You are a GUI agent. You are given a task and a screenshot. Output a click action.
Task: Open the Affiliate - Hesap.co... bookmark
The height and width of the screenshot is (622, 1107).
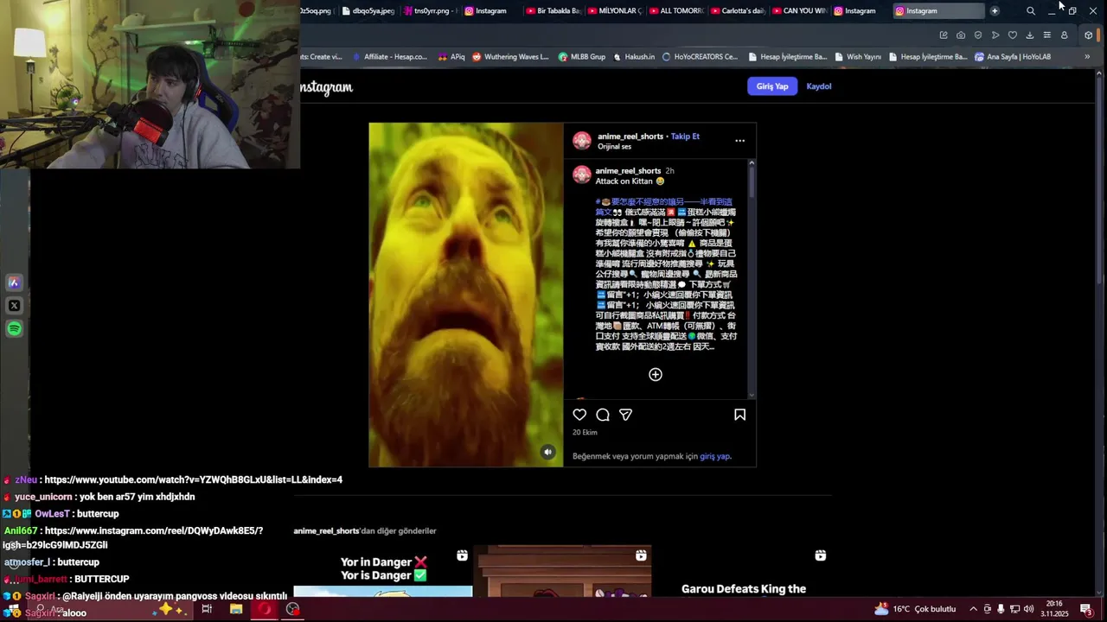coord(389,56)
